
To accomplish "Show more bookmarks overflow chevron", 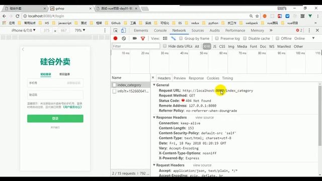I will (315, 23).
